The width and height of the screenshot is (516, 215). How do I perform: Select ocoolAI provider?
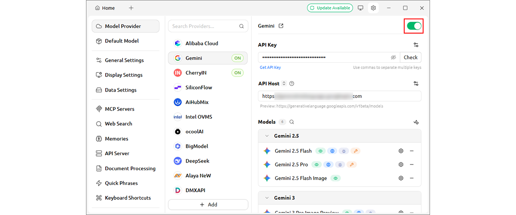pos(208,132)
